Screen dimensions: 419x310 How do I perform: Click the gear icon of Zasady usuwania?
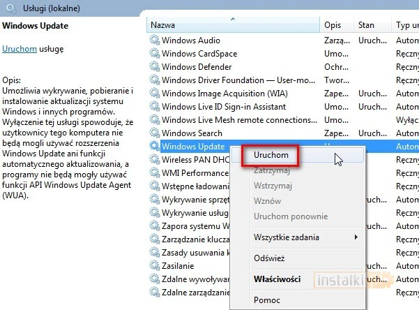pyautogui.click(x=155, y=252)
